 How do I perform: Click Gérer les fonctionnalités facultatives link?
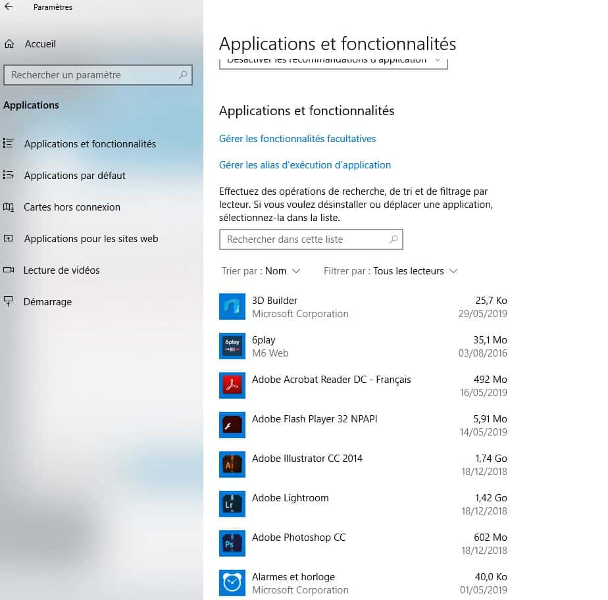point(297,139)
